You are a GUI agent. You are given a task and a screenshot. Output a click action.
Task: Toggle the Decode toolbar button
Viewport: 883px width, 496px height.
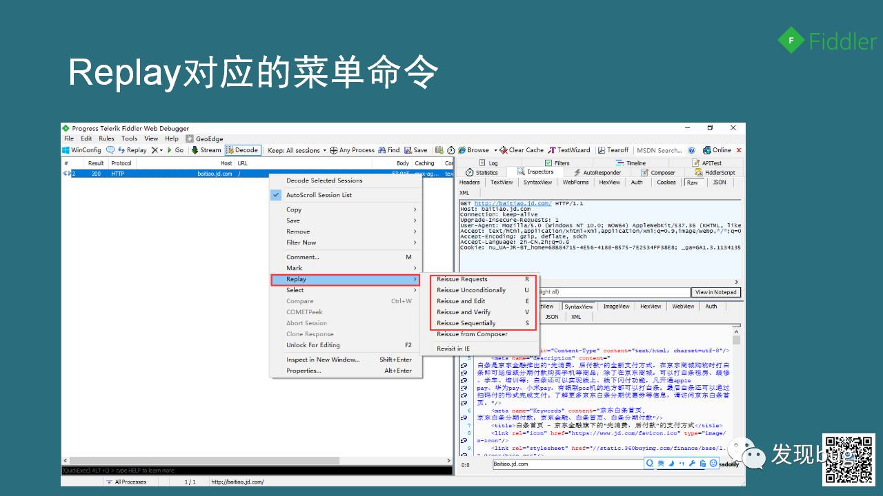click(x=242, y=149)
